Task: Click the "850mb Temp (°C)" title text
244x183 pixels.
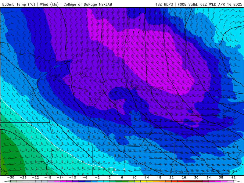Action: (x=19, y=4)
